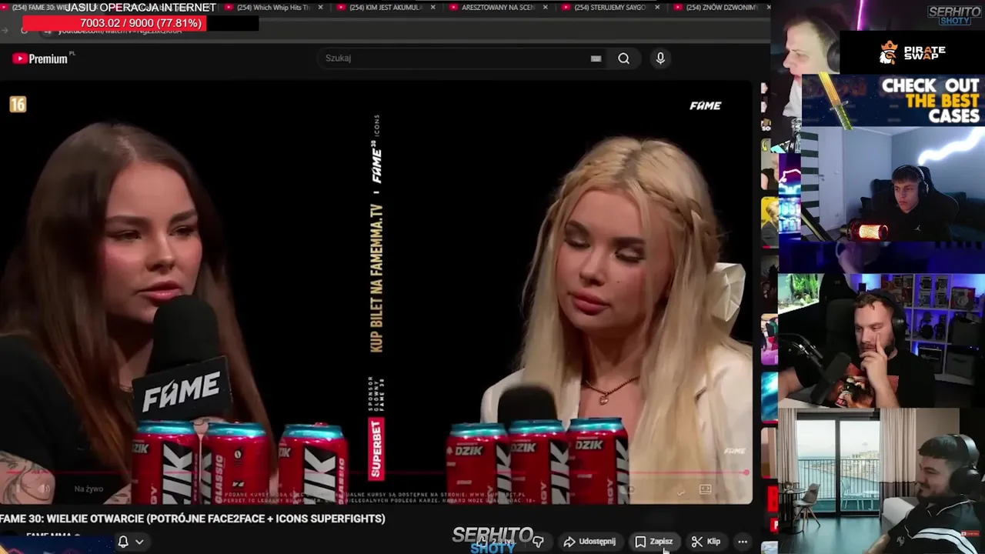985x554 pixels.
Task: Pause the video by clicking the player
Action: coord(376,292)
